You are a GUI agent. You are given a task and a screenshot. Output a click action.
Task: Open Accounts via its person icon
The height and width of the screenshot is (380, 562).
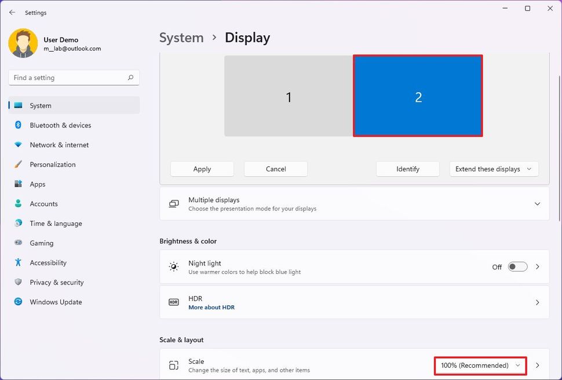19,203
